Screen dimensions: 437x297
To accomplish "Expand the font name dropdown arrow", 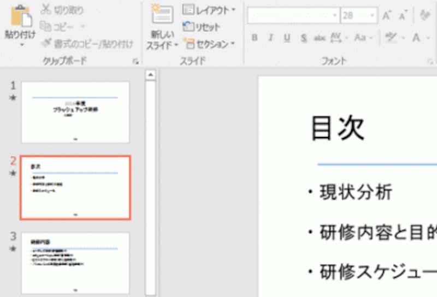I will tap(335, 15).
